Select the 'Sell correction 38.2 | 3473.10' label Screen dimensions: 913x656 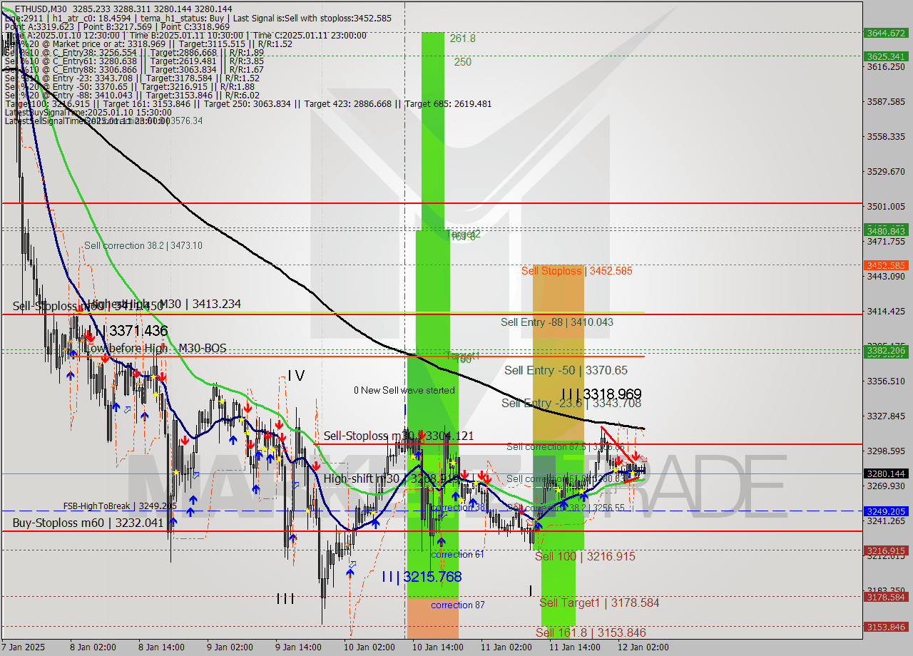pyautogui.click(x=143, y=245)
